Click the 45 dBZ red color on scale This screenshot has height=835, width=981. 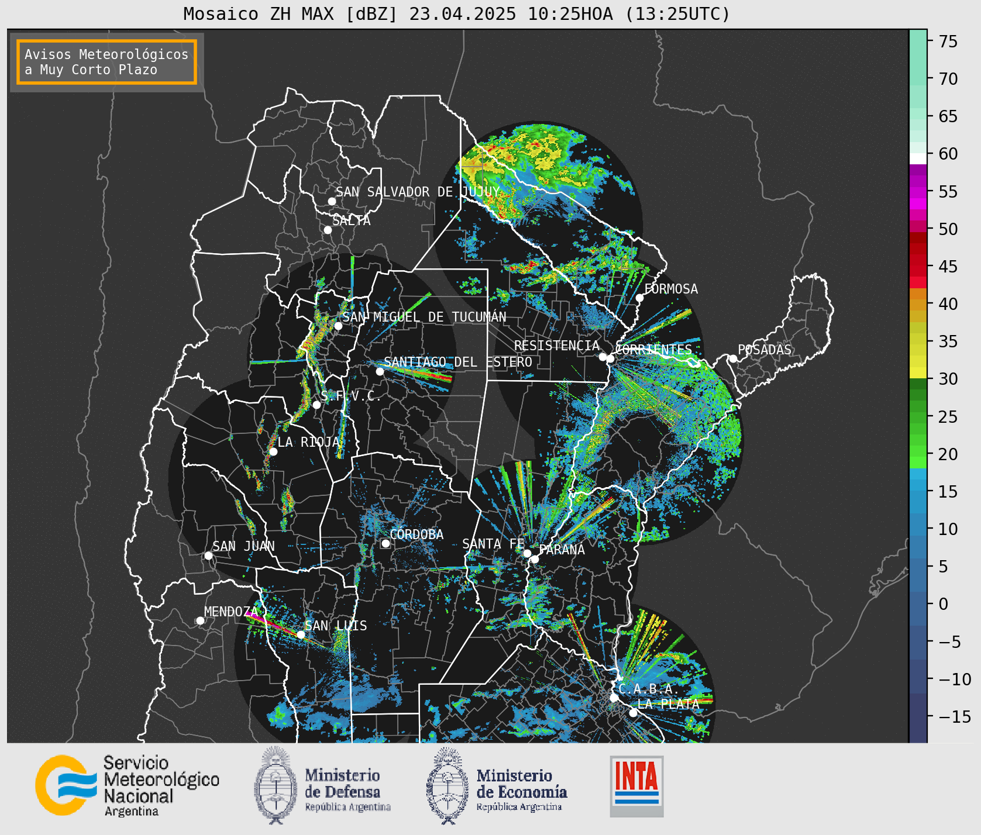click(918, 267)
